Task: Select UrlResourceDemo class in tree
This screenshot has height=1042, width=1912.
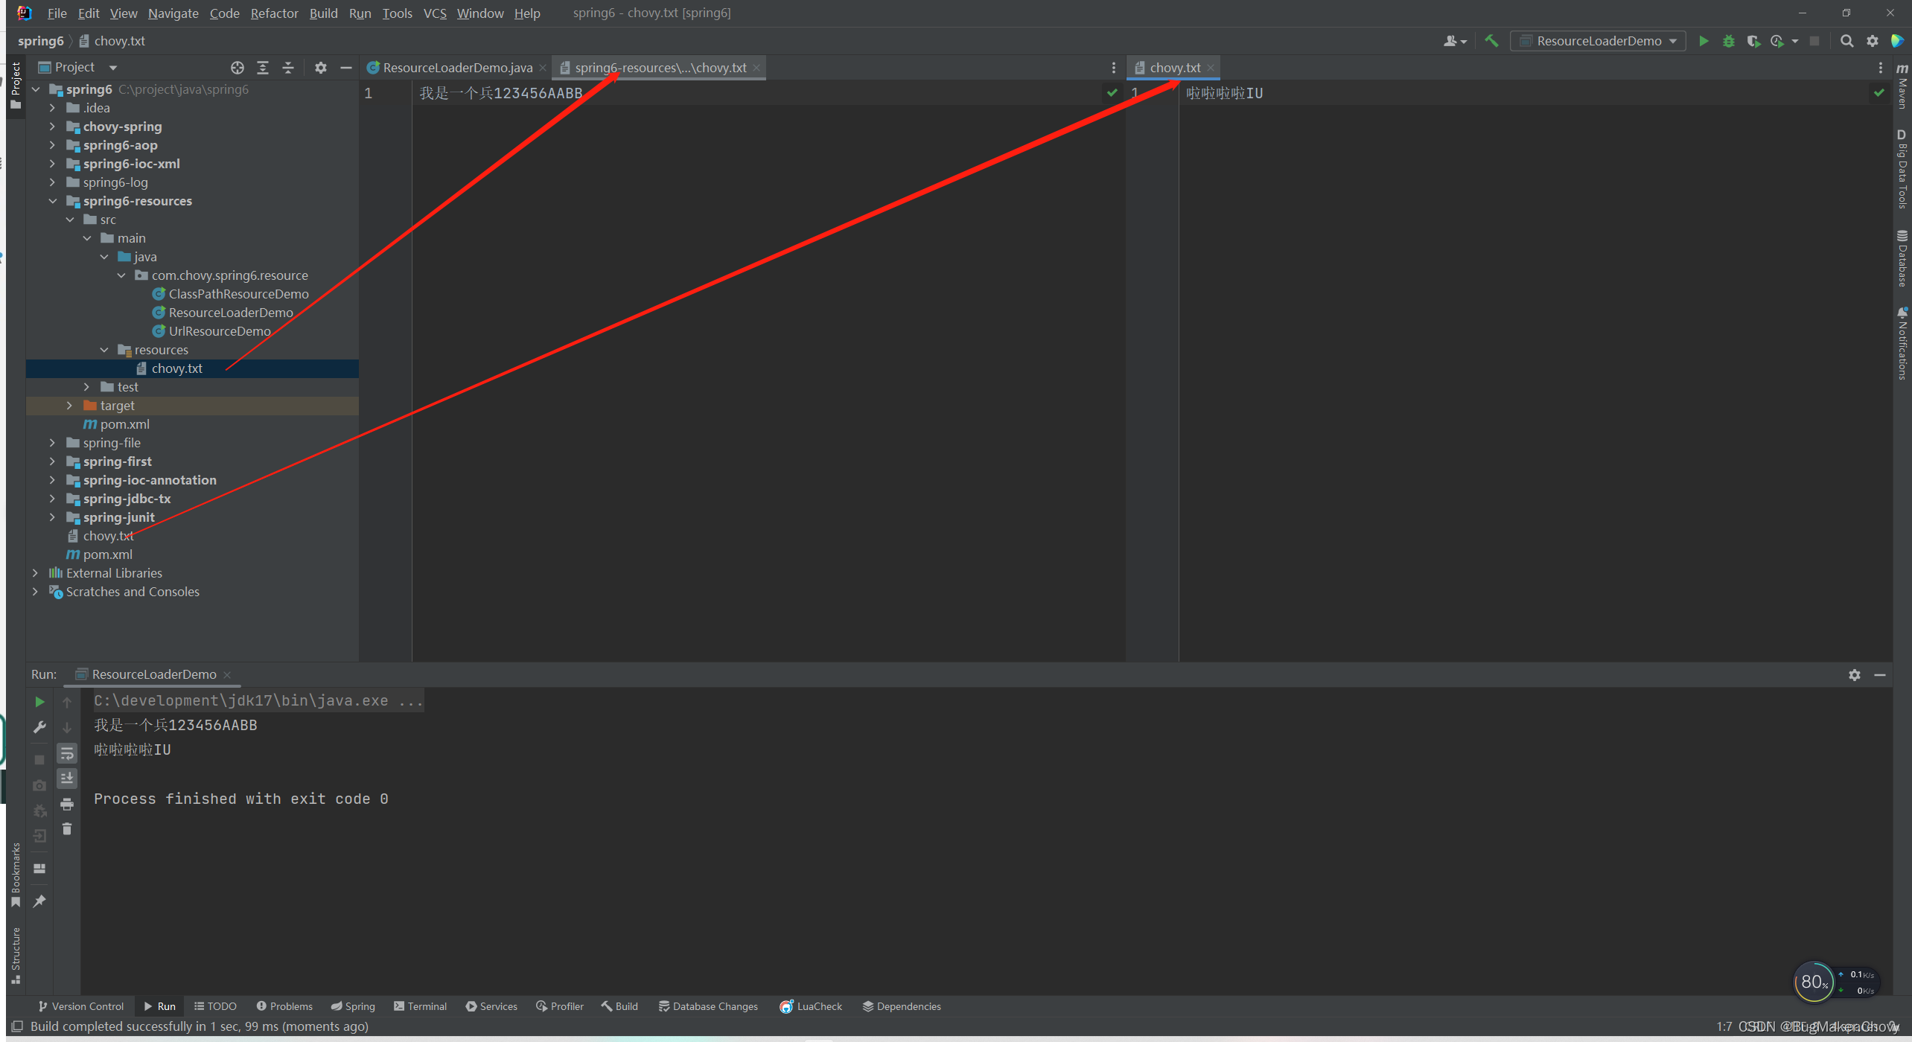Action: 219,331
